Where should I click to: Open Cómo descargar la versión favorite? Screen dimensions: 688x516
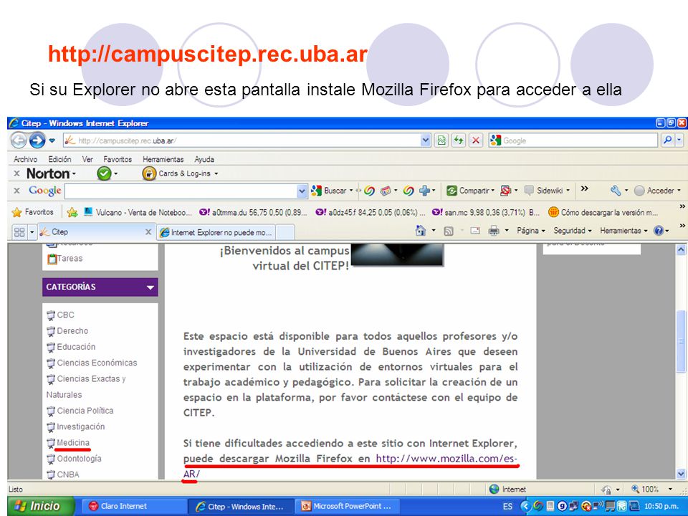tap(603, 212)
